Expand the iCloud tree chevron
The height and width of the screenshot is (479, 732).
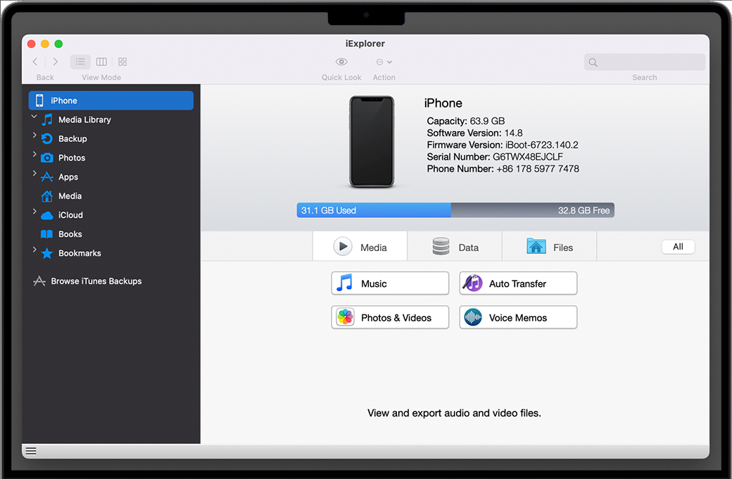[x=34, y=211]
